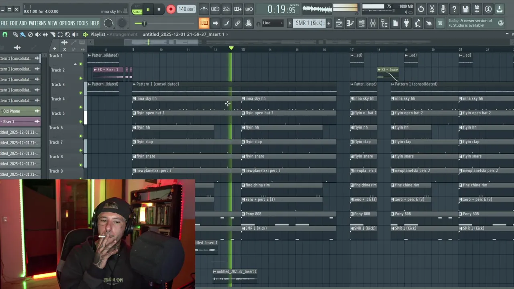Screen dimensions: 514x289
Task: Select the Slice tool
Action: (x=53, y=35)
